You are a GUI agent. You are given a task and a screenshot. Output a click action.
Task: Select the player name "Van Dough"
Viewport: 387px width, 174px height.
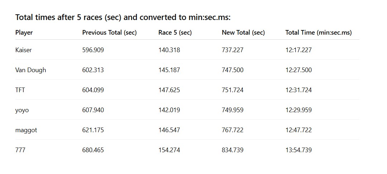30,70
